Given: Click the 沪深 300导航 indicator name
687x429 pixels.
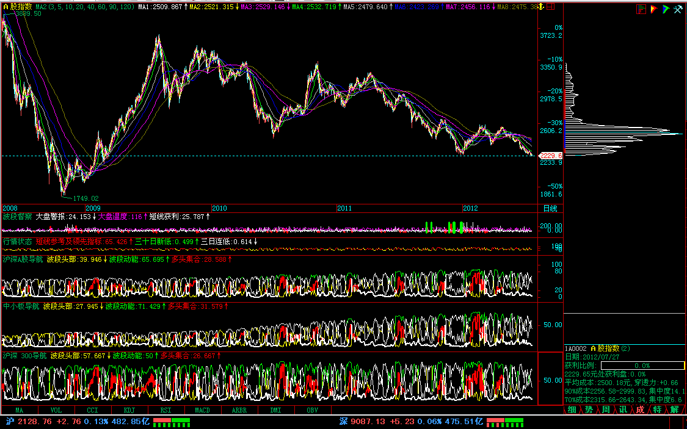Looking at the screenshot, I should click(24, 355).
